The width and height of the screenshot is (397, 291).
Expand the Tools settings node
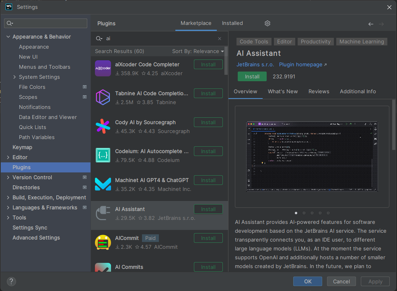8,217
